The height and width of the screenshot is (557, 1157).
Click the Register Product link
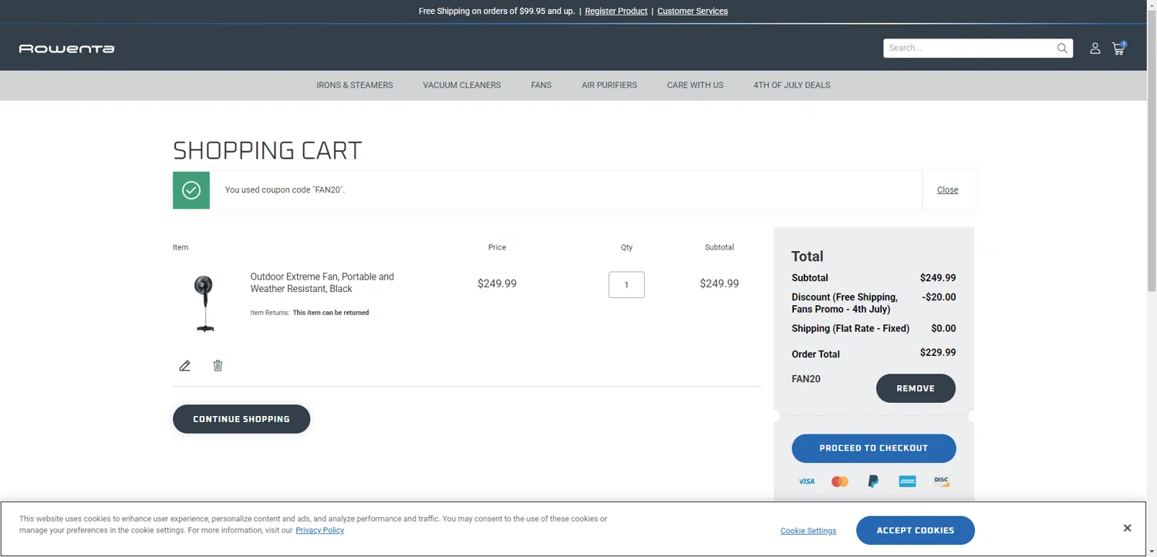tap(616, 12)
